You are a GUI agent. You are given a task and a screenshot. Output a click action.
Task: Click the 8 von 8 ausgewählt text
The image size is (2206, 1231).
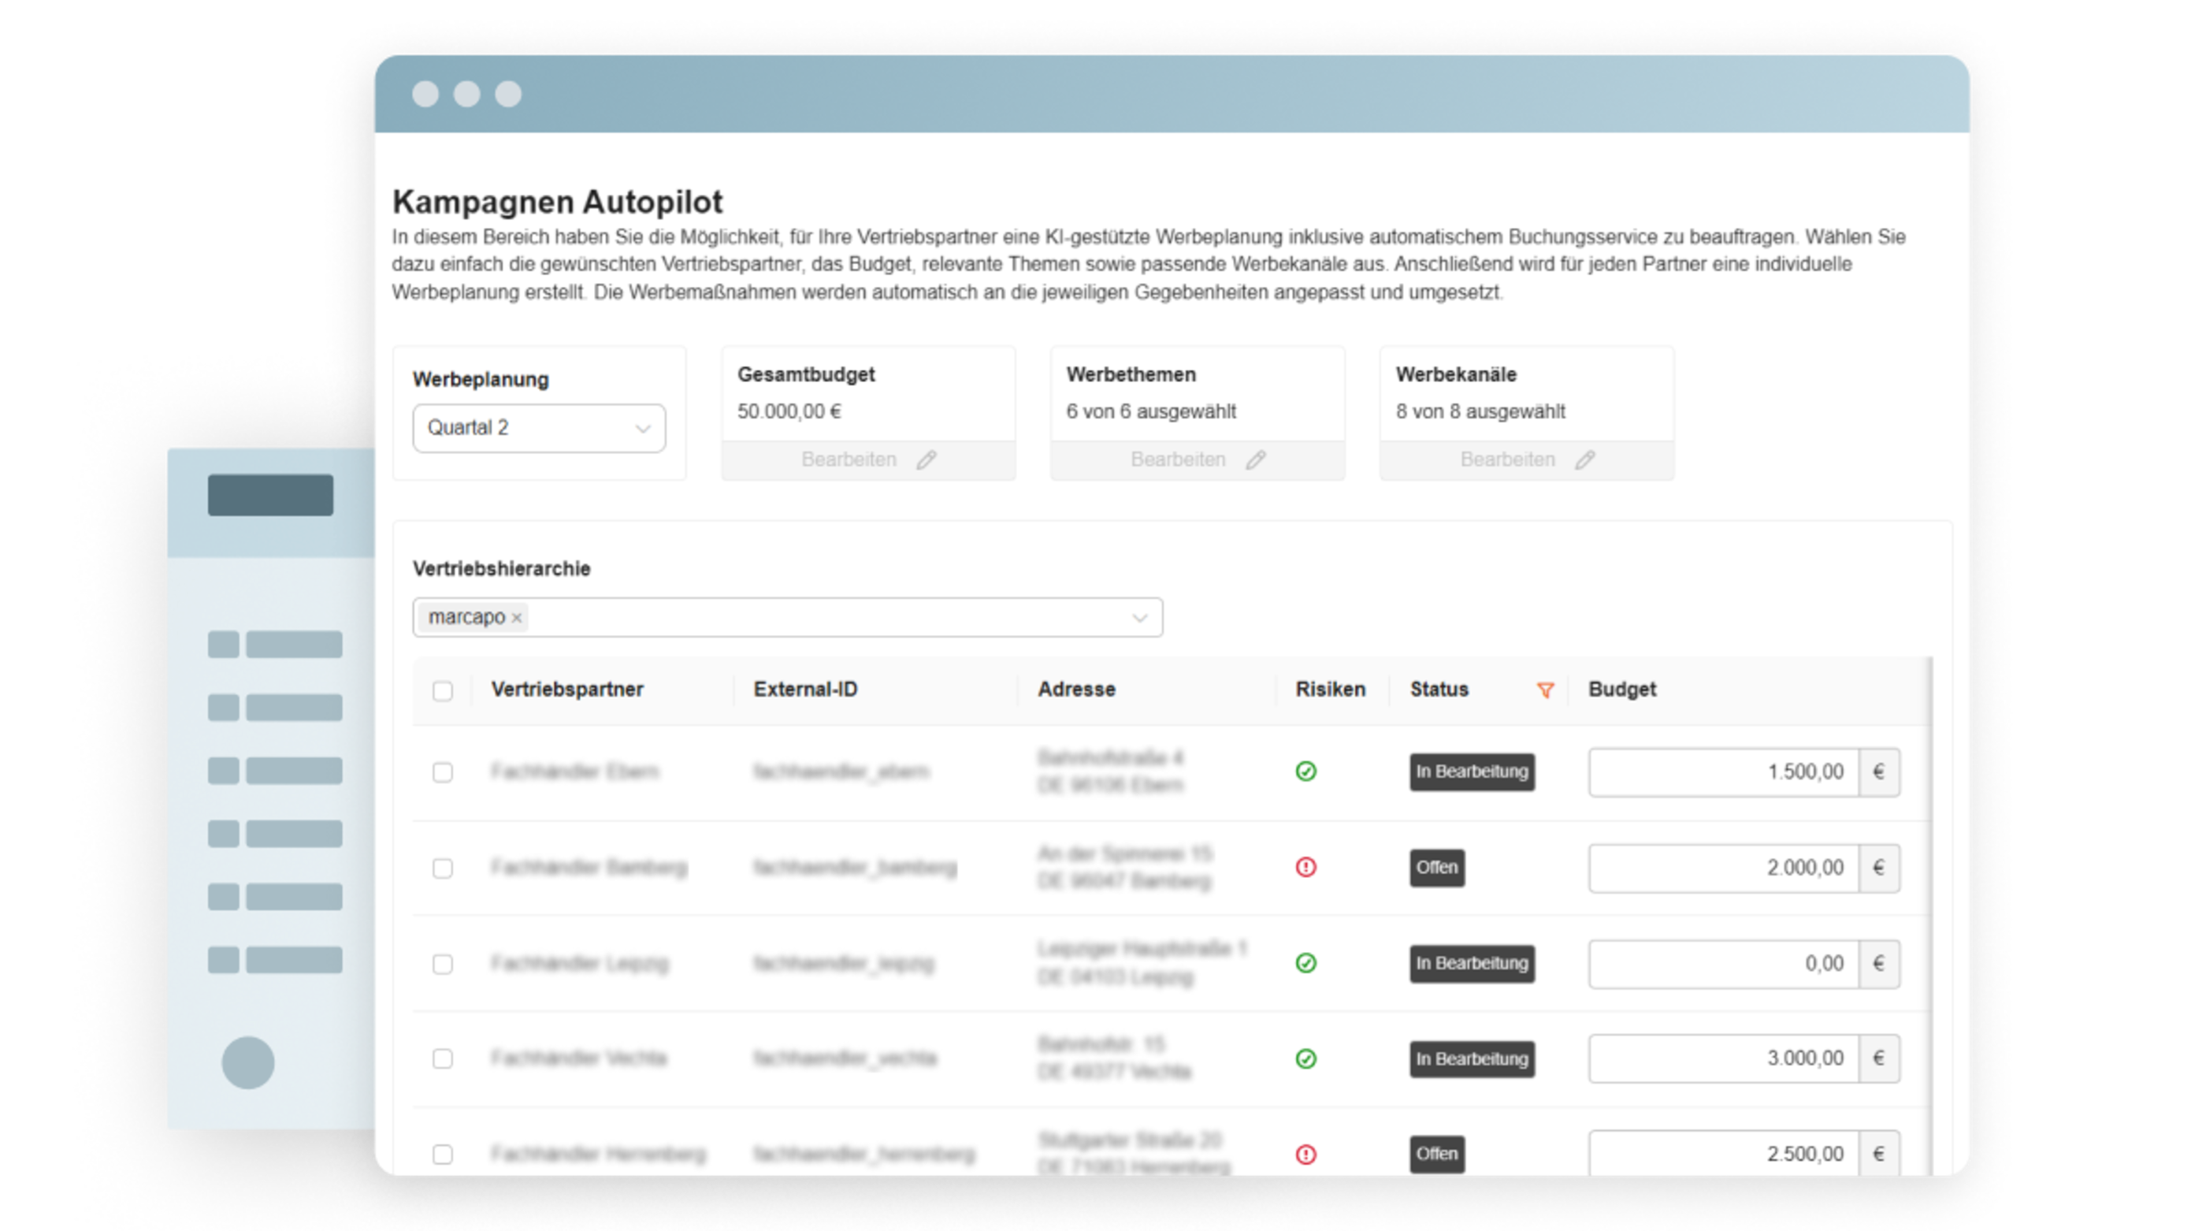pos(1480,412)
